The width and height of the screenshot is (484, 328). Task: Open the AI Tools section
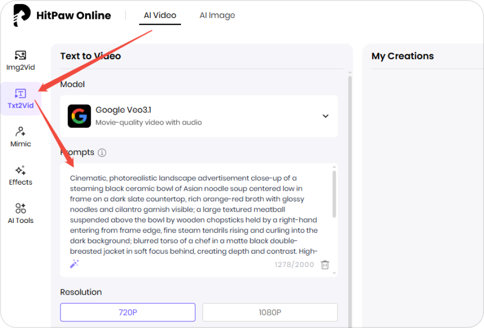(x=20, y=213)
